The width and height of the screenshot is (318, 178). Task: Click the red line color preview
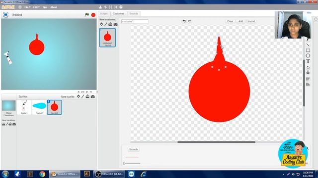(x=132, y=158)
